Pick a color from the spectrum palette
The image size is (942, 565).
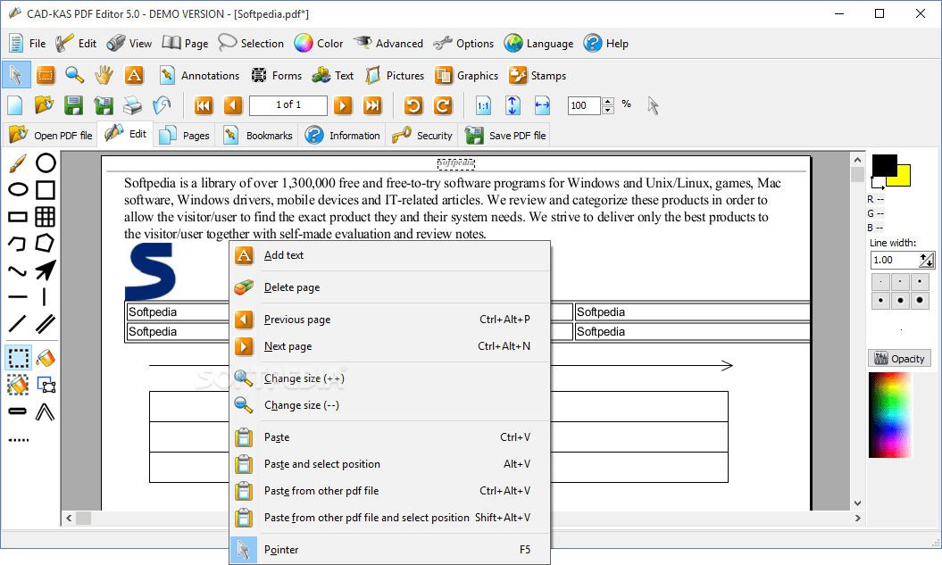pos(890,416)
